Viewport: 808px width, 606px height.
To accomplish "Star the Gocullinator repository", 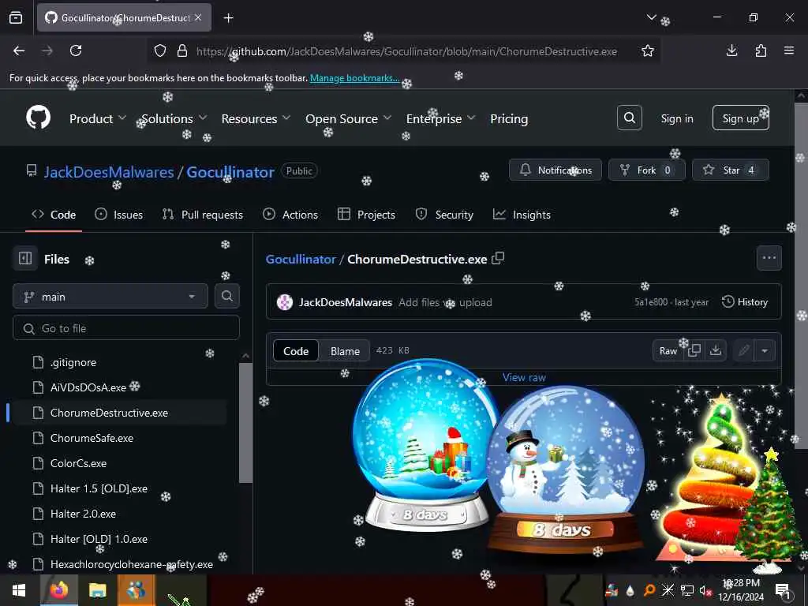I will tap(730, 170).
